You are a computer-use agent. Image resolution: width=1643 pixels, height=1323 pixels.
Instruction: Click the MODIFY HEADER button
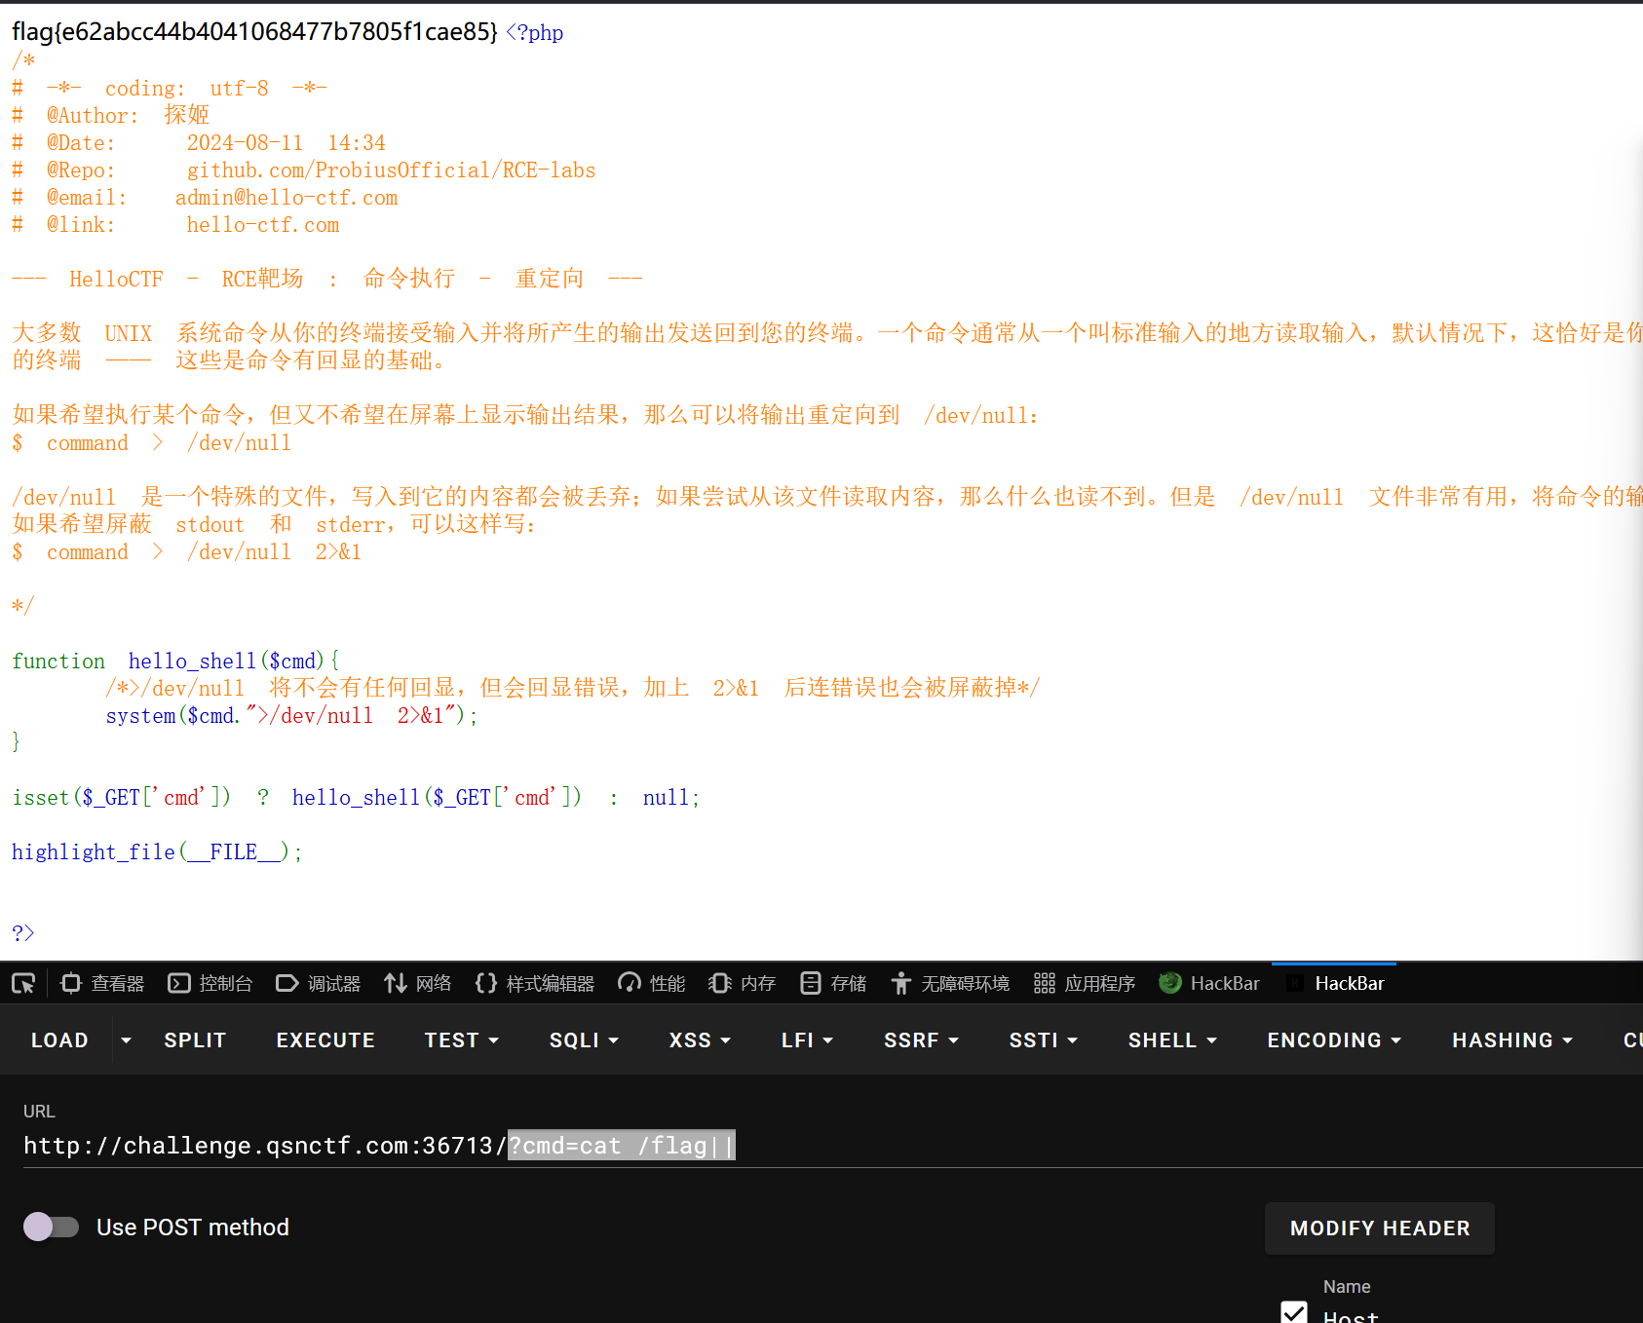coord(1379,1228)
